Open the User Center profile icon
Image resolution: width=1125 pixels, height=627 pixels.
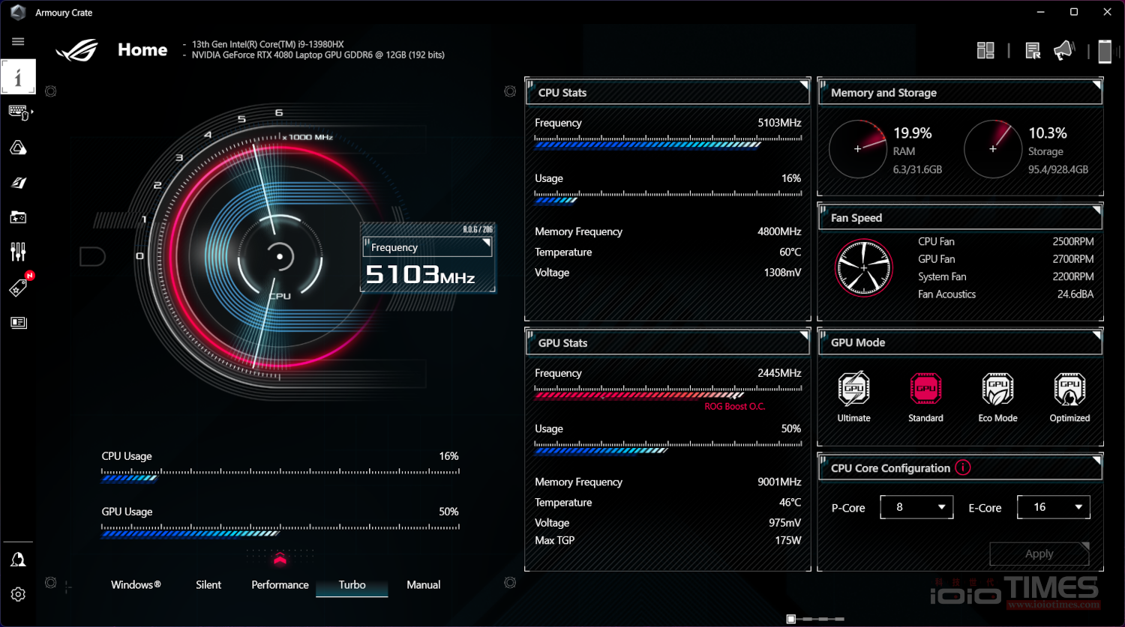[18, 560]
